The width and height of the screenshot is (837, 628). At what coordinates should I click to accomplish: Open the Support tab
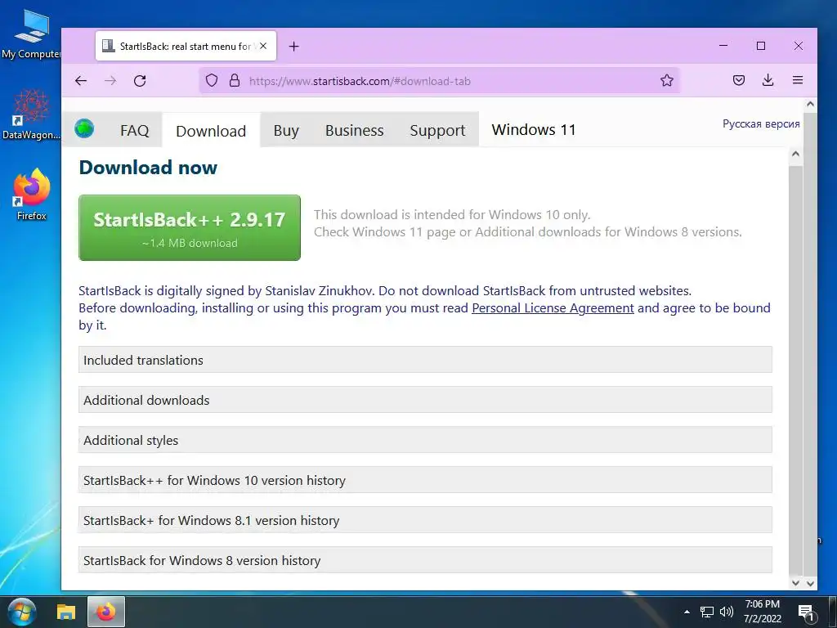438,130
